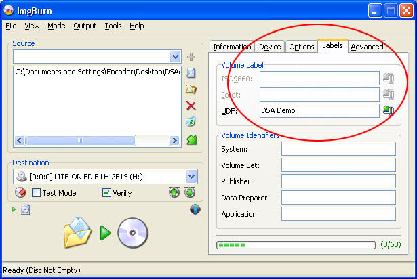Click the System identifier field
The height and width of the screenshot is (279, 417).
coord(338,148)
